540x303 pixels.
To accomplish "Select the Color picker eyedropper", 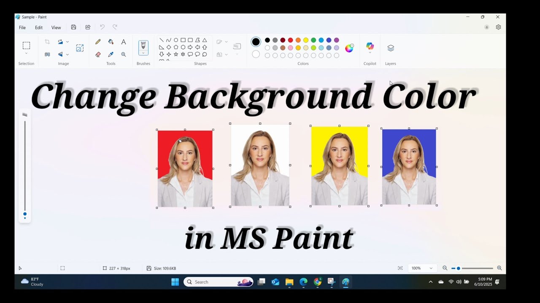I will (111, 54).
